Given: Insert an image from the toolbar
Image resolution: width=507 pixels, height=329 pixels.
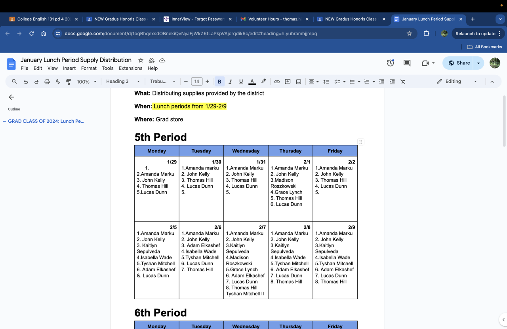Looking at the screenshot, I should coord(299,82).
